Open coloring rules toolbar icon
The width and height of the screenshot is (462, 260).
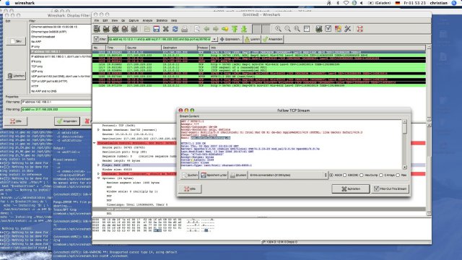click(338, 29)
